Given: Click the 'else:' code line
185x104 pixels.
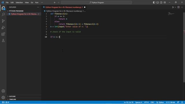Looking at the screenshot, I should (x=57, y=21).
